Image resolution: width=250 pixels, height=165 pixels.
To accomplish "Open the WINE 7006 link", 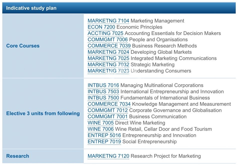I will click(100, 129).
